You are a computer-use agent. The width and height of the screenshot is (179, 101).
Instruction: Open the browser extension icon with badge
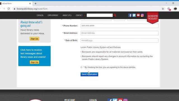coord(169,9)
